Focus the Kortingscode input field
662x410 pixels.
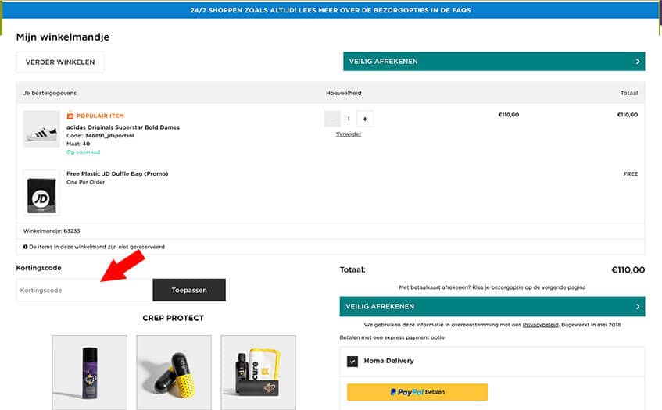click(84, 291)
